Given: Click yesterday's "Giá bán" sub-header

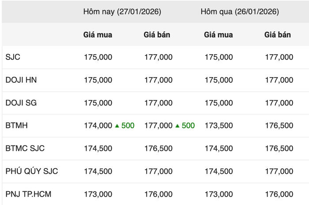Looking at the screenshot, I should coord(277,34).
